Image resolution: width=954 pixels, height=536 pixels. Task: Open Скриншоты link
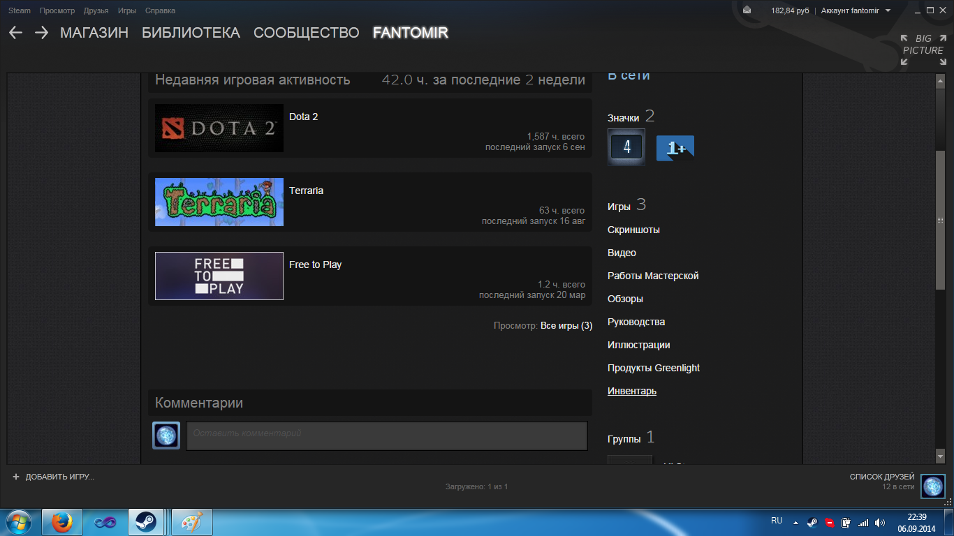click(633, 230)
